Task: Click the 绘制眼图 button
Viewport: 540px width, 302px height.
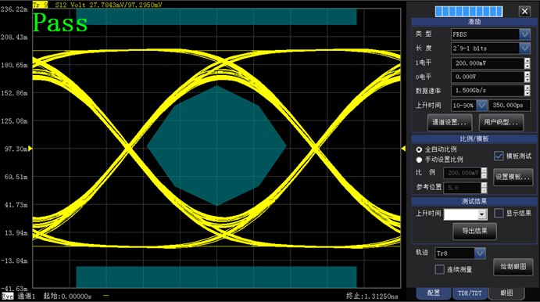Action: tap(513, 267)
